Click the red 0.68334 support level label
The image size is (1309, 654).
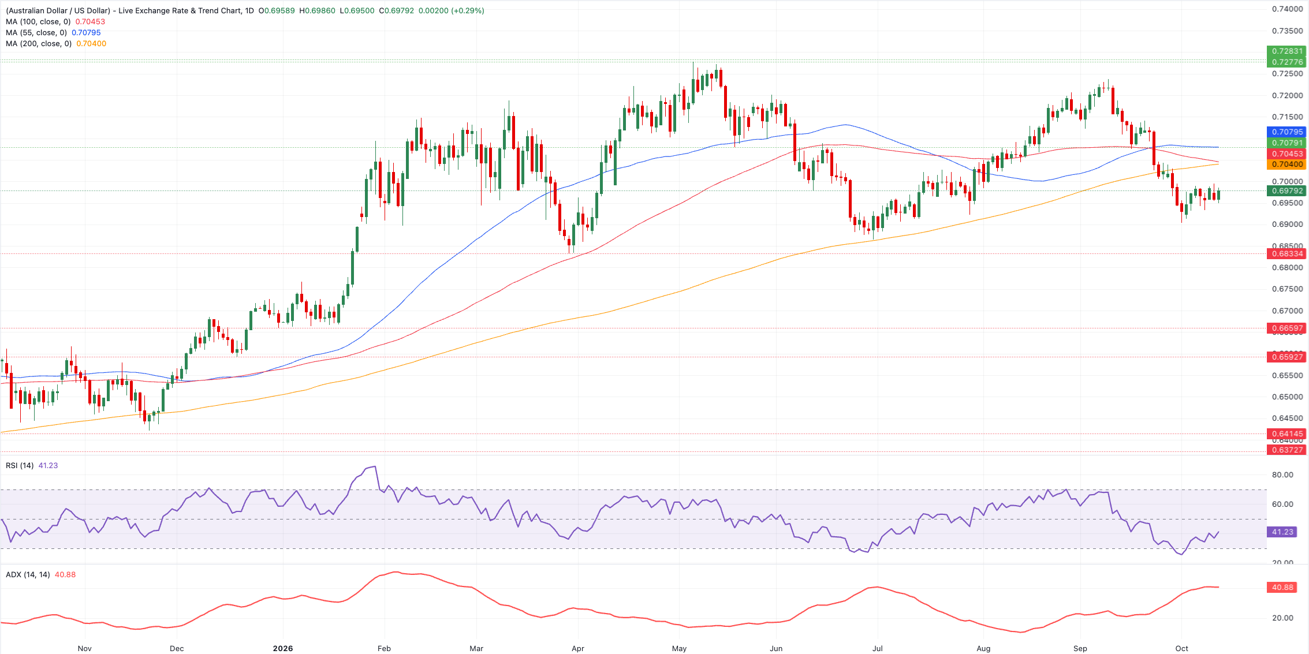[x=1287, y=254]
